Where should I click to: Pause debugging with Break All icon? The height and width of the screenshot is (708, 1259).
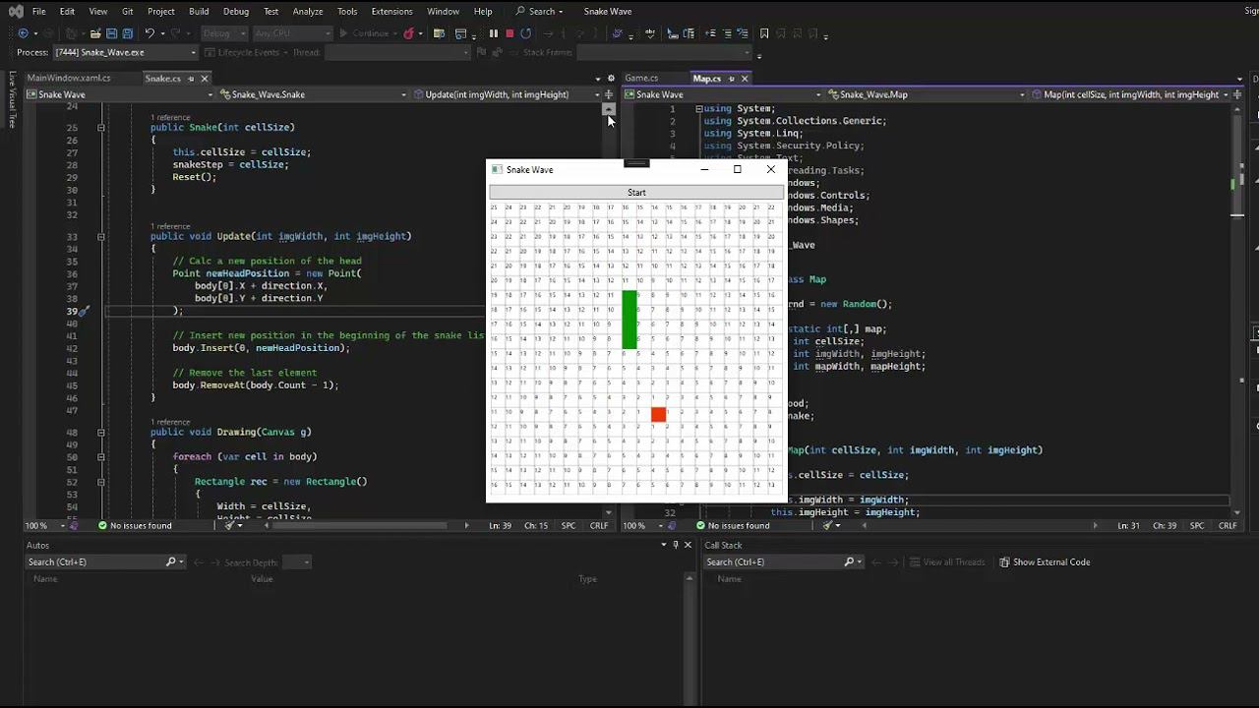coord(494,33)
